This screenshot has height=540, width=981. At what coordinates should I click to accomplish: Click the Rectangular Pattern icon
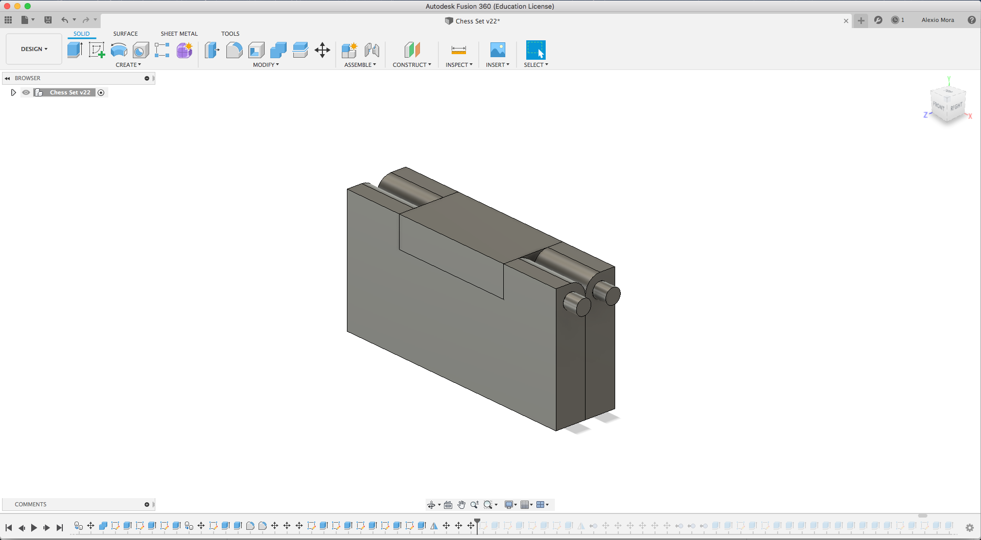(162, 50)
